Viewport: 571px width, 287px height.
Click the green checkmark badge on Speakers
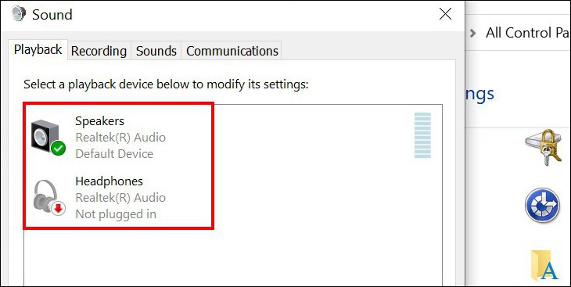point(58,149)
